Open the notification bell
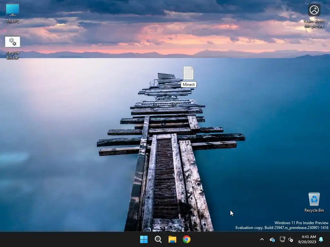The width and height of the screenshot is (330, 247). point(321,239)
